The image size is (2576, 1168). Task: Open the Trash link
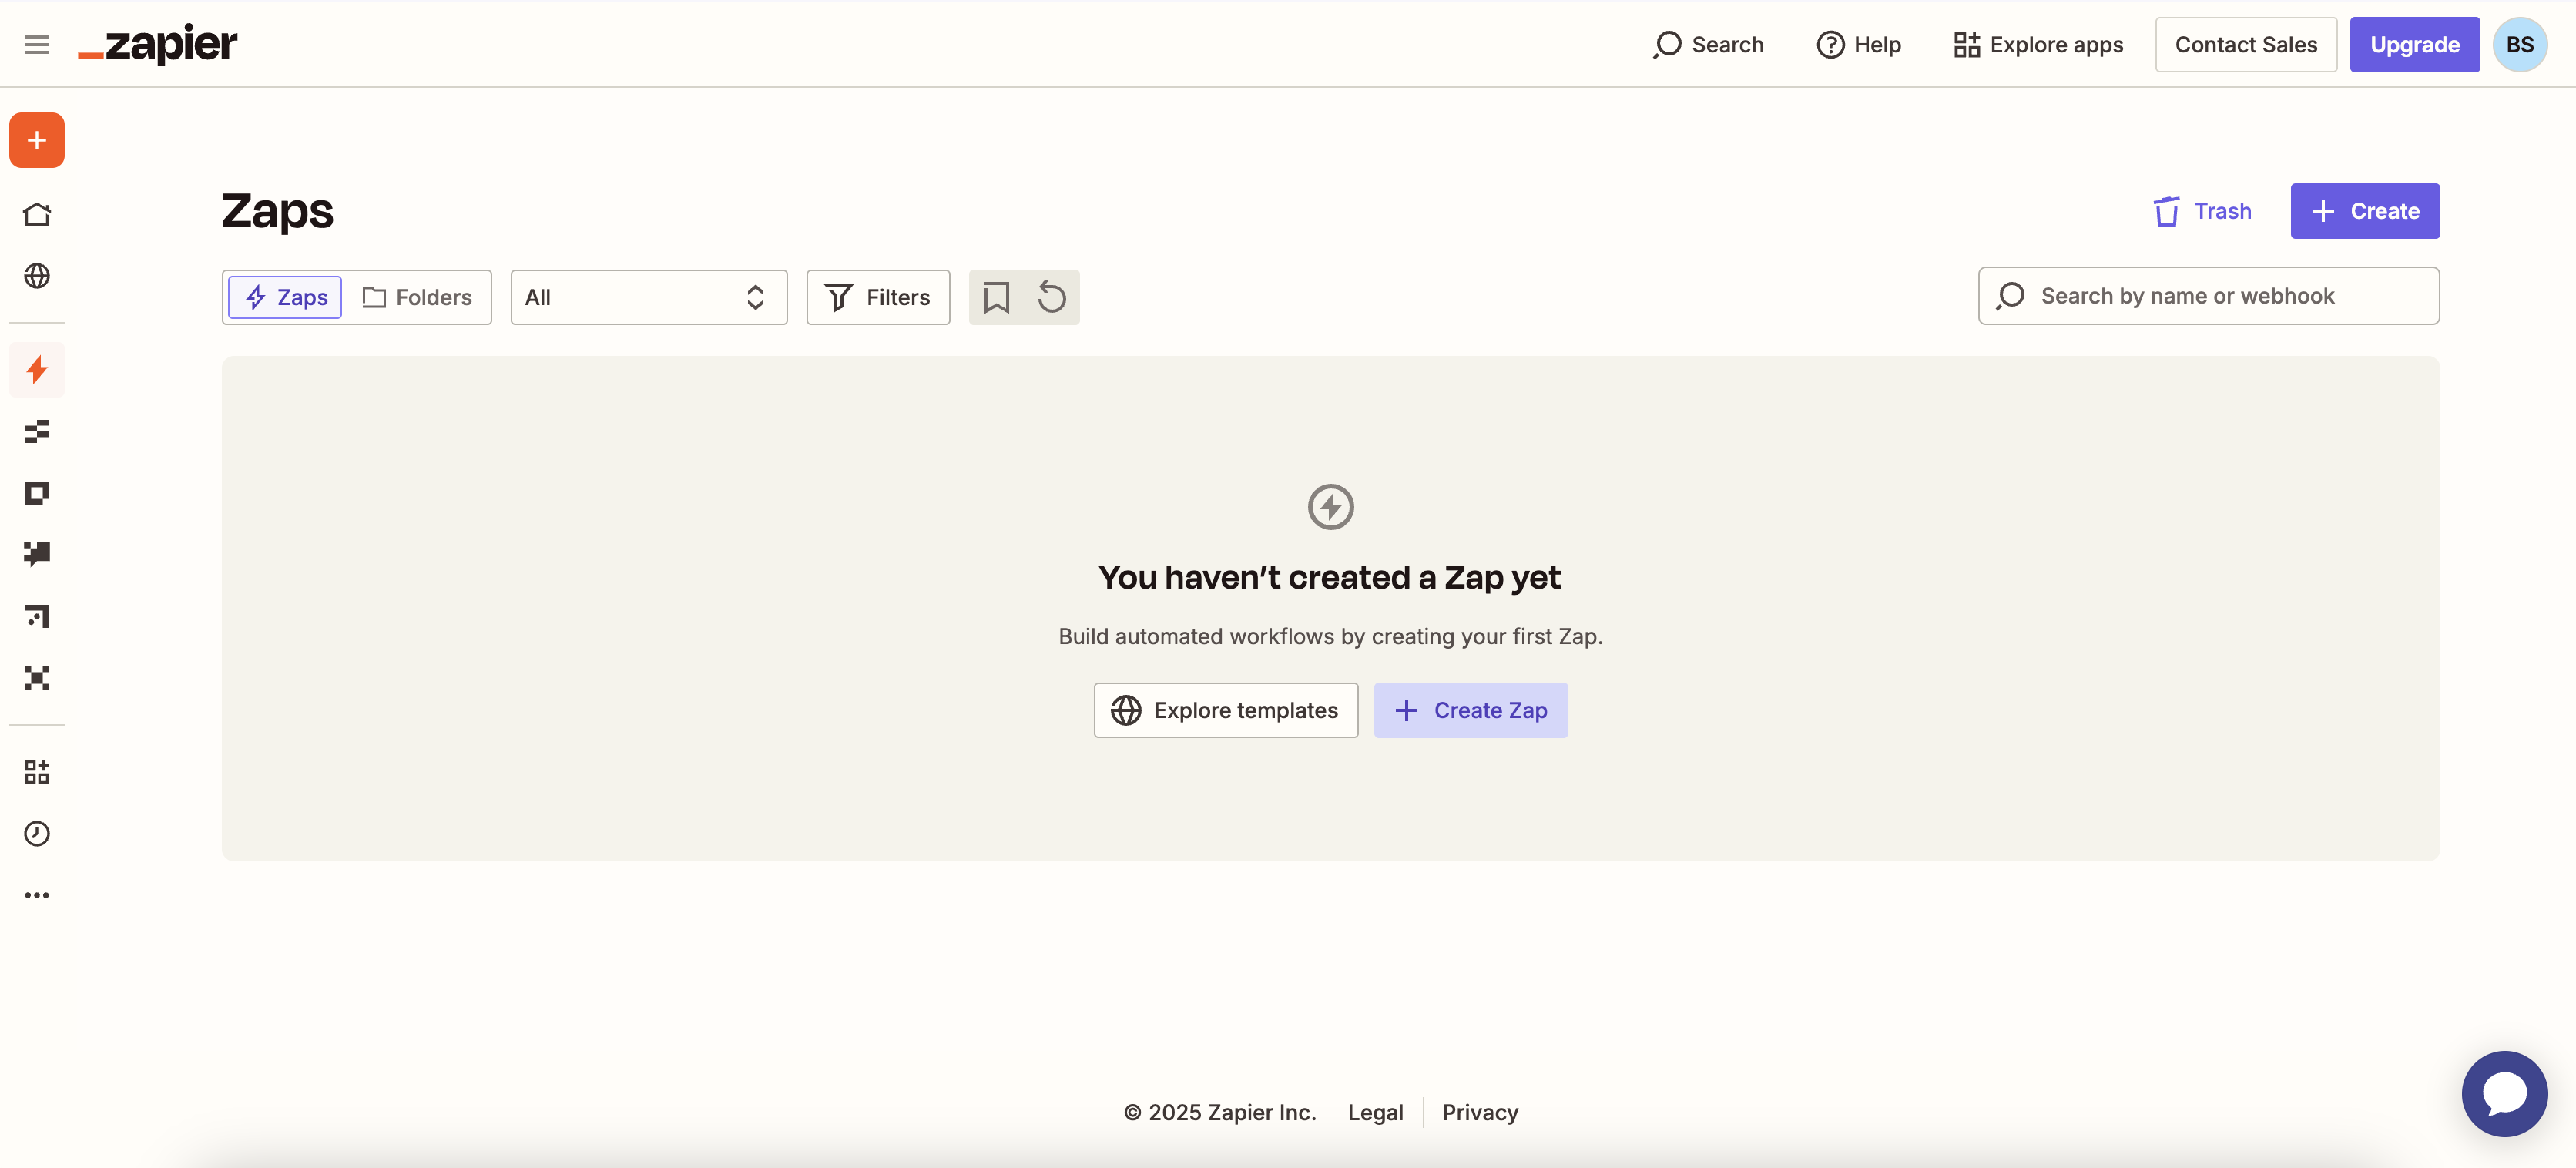pos(2203,211)
